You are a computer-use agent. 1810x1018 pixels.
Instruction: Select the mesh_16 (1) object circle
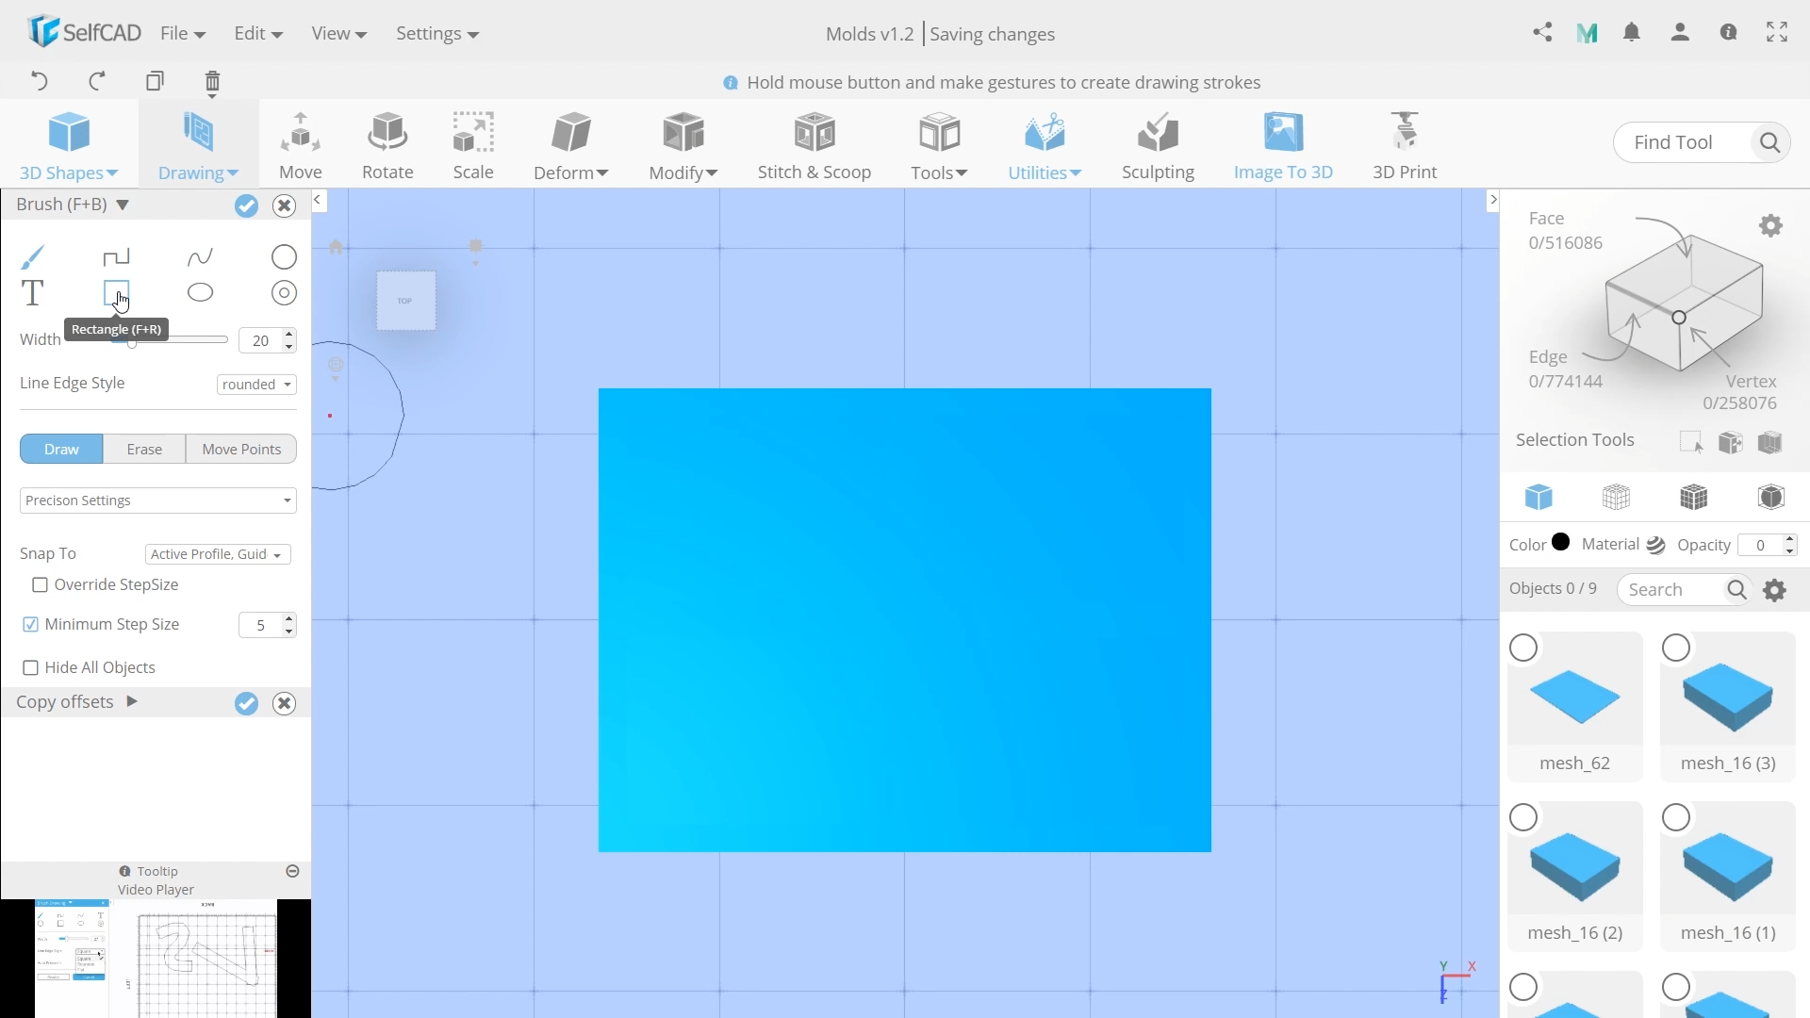click(x=1676, y=817)
